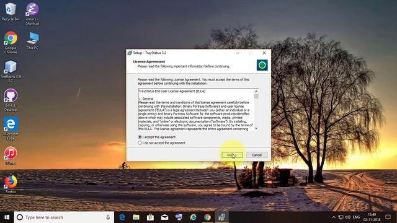The height and width of the screenshot is (223, 397).
Task: Click the setup icon in the dialog title bar
Action: (130, 53)
